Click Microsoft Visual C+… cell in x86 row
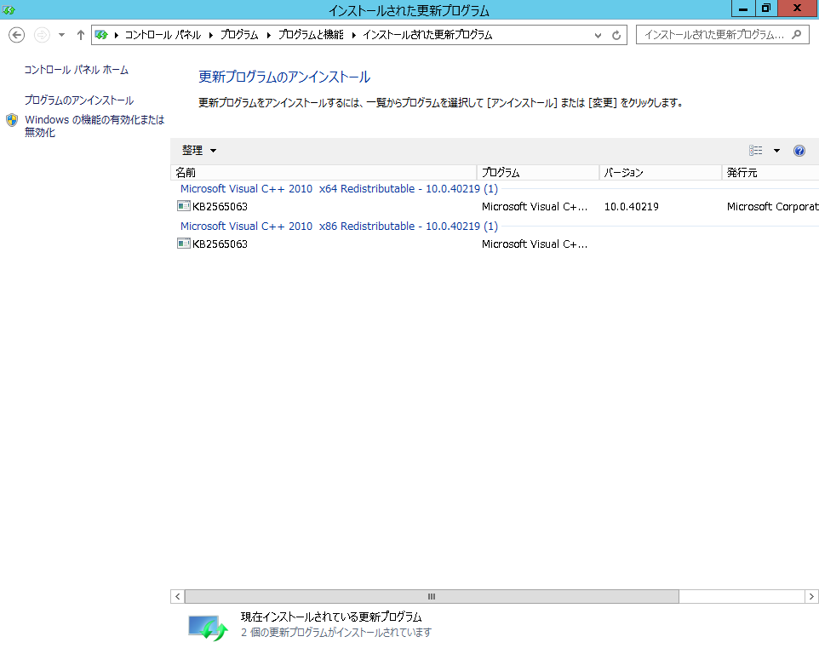The image size is (819, 654). tap(535, 244)
